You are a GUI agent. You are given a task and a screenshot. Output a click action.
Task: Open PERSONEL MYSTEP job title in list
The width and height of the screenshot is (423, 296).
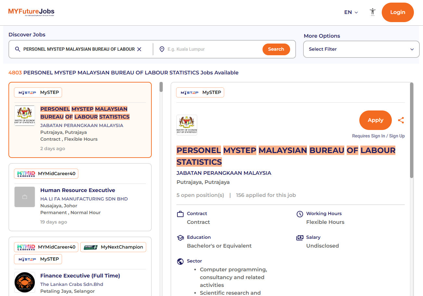[x=85, y=113]
